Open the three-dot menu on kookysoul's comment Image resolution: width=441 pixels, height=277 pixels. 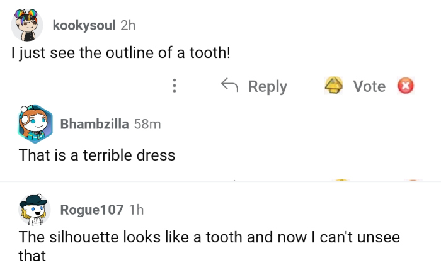[175, 86]
